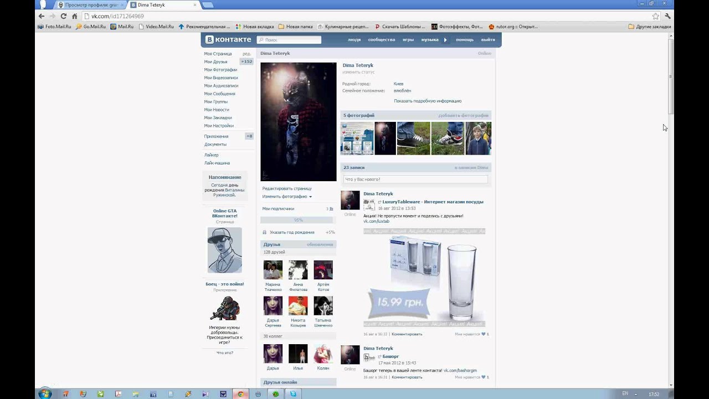Click the browser home icon
The height and width of the screenshot is (399, 709).
click(75, 16)
